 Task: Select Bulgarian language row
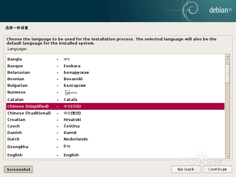coord(115,85)
